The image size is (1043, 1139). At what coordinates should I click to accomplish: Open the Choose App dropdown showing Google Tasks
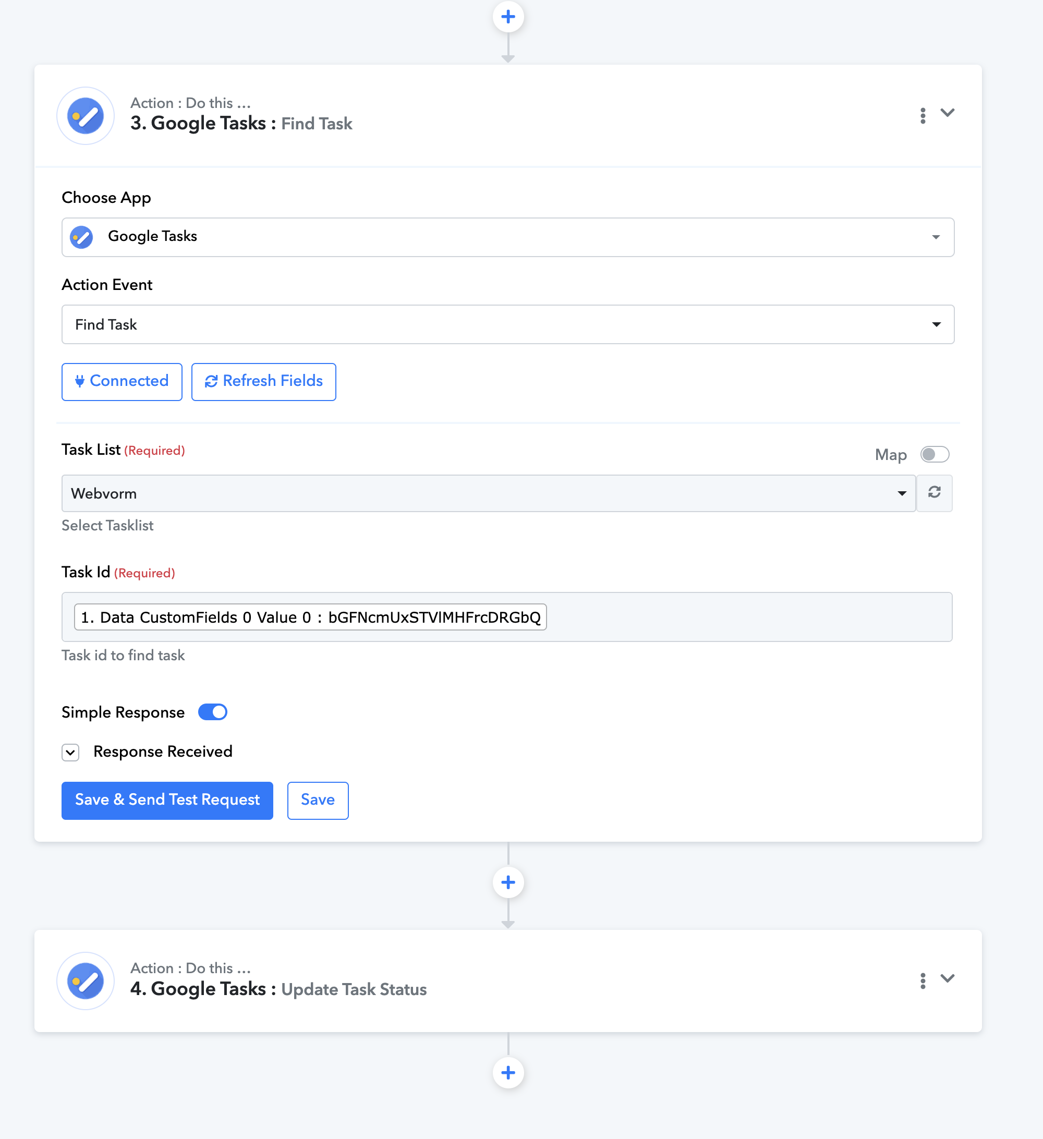pyautogui.click(x=508, y=237)
